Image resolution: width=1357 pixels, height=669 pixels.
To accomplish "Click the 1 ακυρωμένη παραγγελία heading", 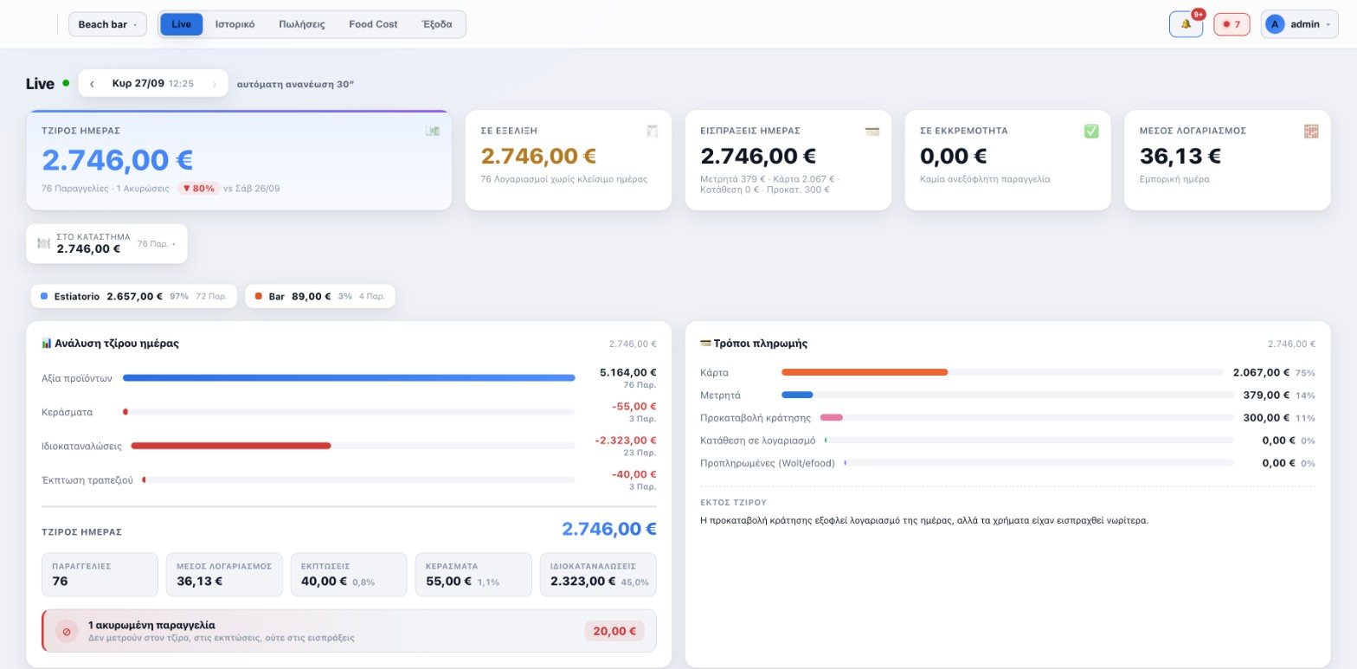I will point(151,624).
